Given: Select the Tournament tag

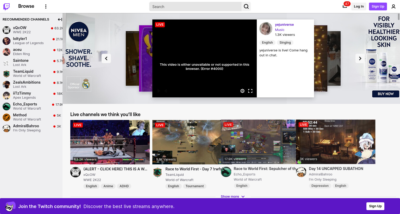Looking at the screenshot, I should [195, 186].
